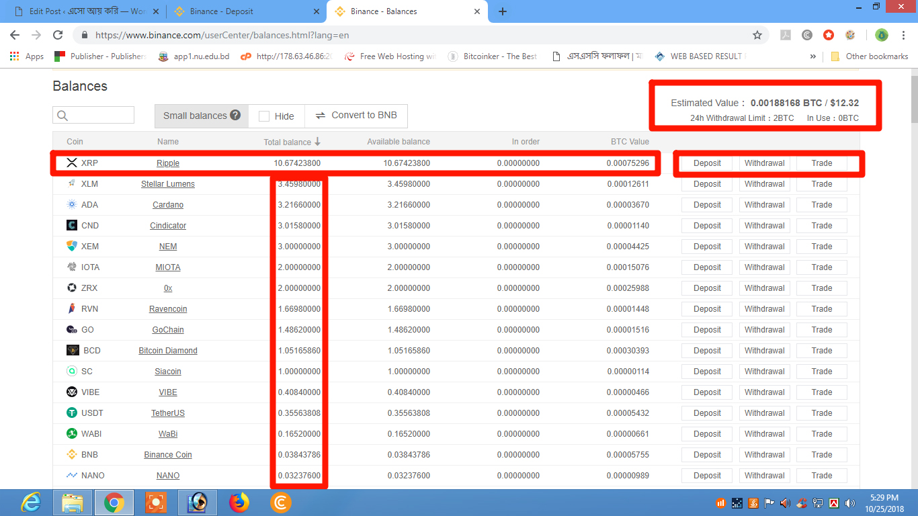
Task: Click Convert to BNB button
Action: pyautogui.click(x=356, y=116)
